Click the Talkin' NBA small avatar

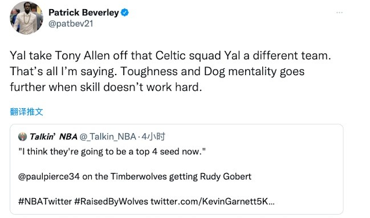22,137
